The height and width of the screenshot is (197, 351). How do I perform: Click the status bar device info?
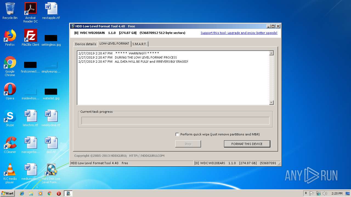(x=237, y=163)
